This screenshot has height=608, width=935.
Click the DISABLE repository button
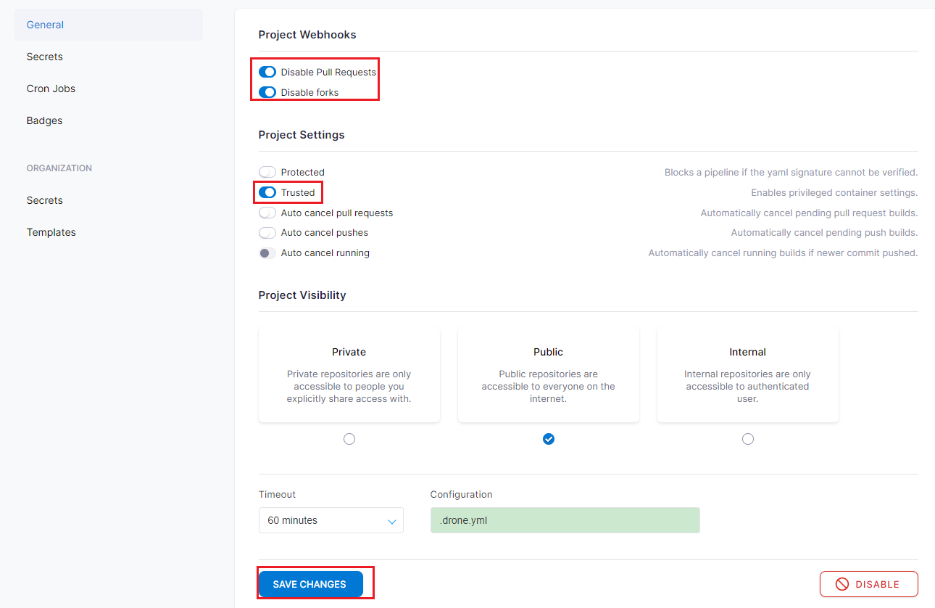click(869, 584)
